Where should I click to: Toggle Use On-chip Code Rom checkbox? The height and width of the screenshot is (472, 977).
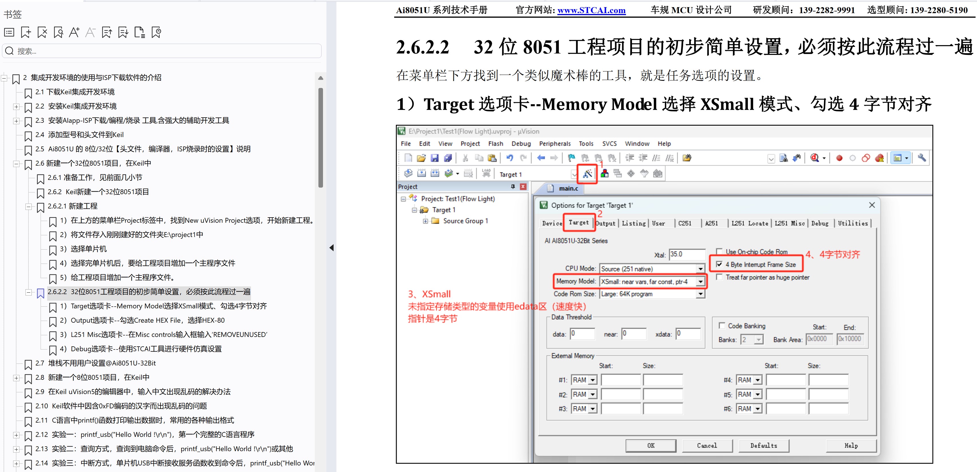(x=719, y=252)
